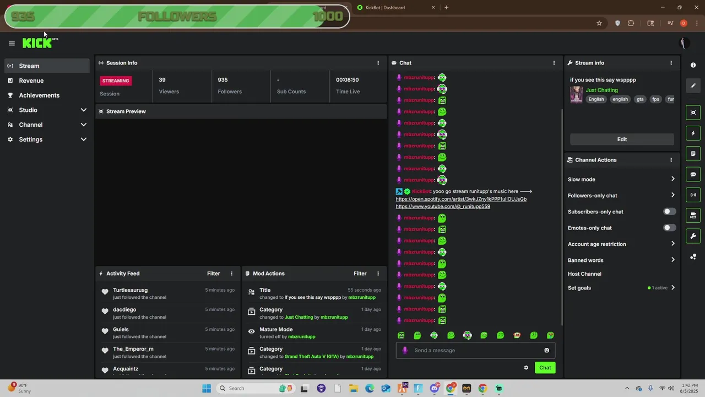705x397 pixels.
Task: Open the Spotify artist link in chat
Action: pos(461,199)
